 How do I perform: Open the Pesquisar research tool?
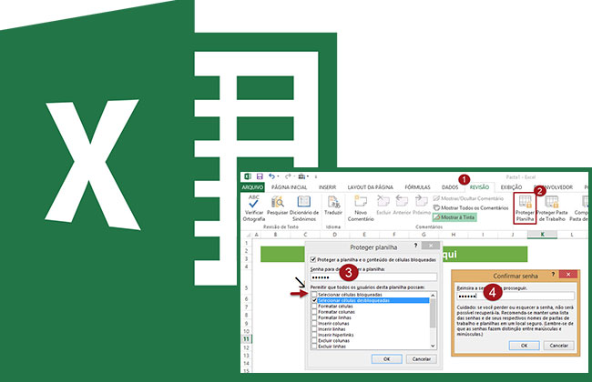pyautogui.click(x=278, y=206)
